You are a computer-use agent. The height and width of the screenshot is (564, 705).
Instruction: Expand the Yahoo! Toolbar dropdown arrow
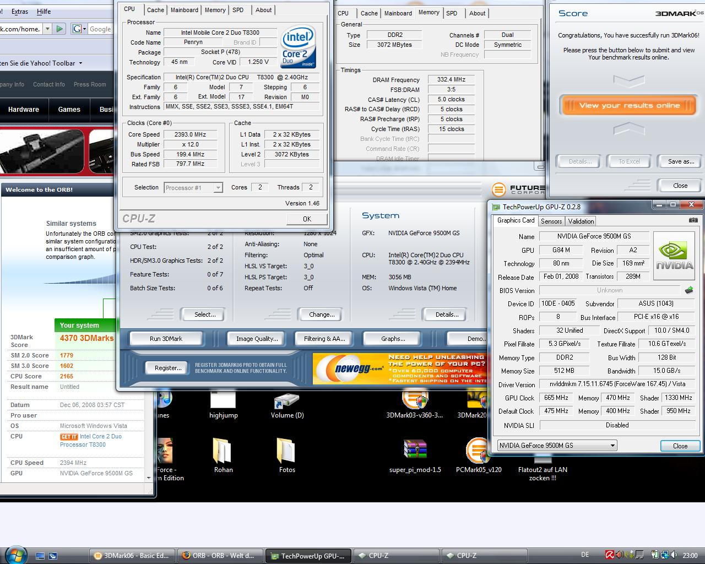[x=80, y=63]
